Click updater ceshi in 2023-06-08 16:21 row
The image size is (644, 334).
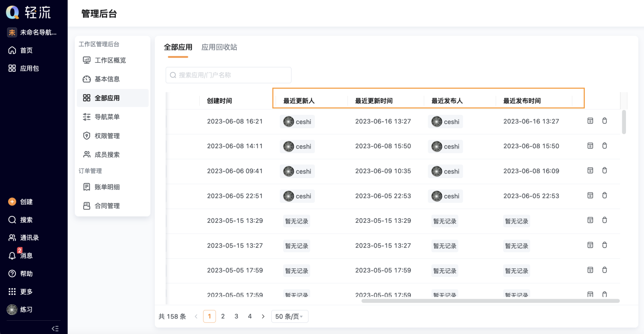[x=298, y=121]
